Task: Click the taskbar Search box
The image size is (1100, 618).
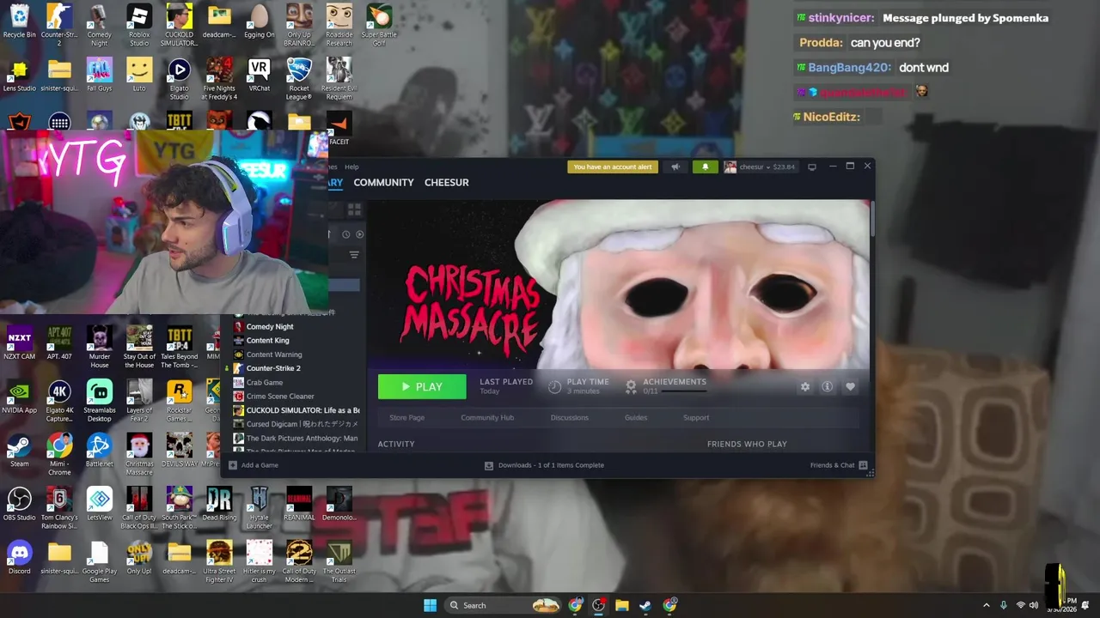Action: tap(504, 605)
